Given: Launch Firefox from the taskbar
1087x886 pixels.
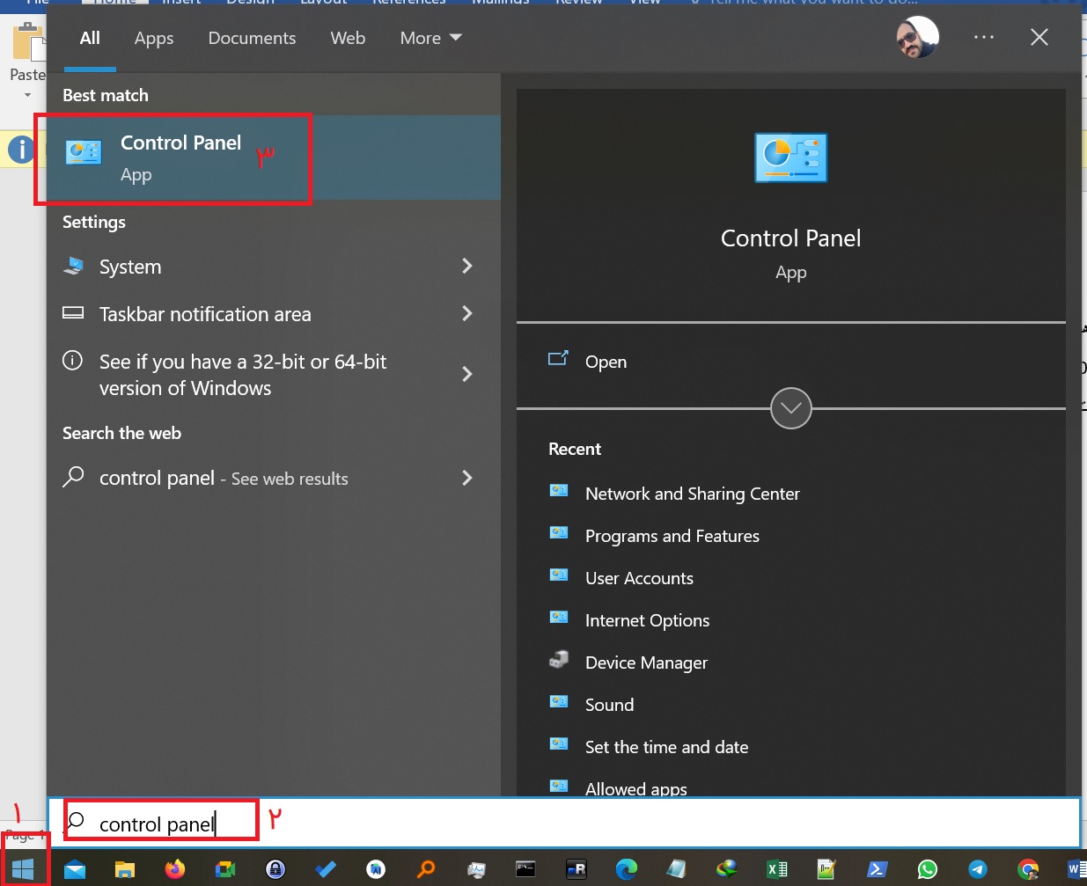Looking at the screenshot, I should 175,869.
